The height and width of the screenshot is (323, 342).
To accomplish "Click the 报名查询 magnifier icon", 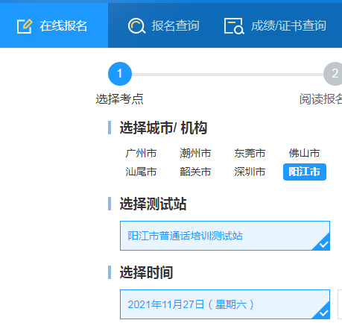I will 136,26.
